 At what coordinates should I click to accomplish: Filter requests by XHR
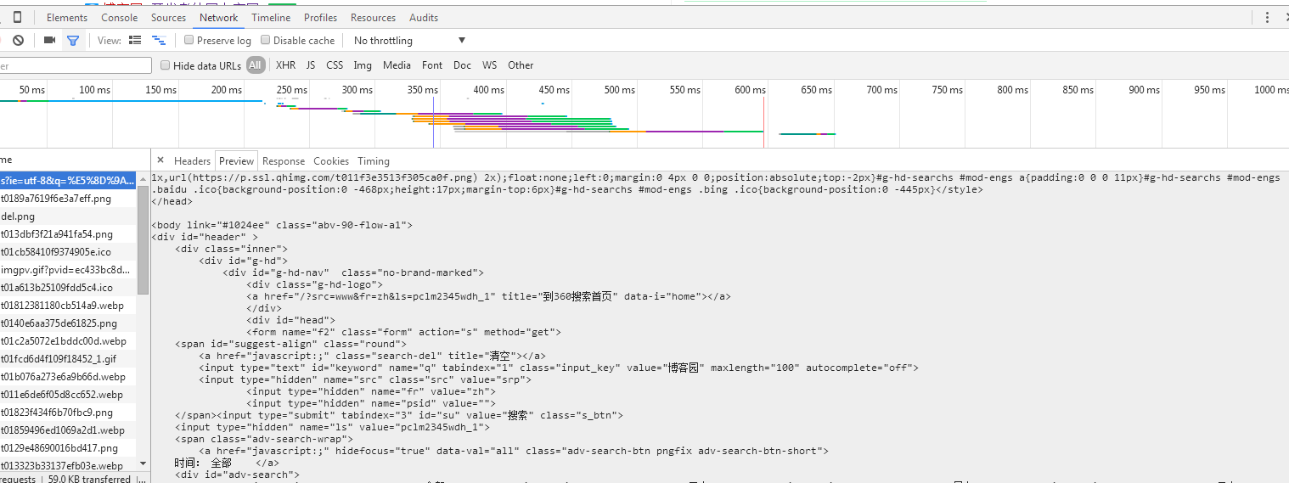pyautogui.click(x=286, y=65)
